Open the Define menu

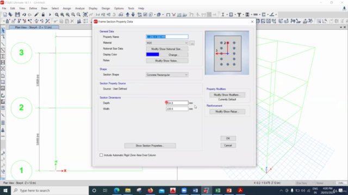(33, 9)
